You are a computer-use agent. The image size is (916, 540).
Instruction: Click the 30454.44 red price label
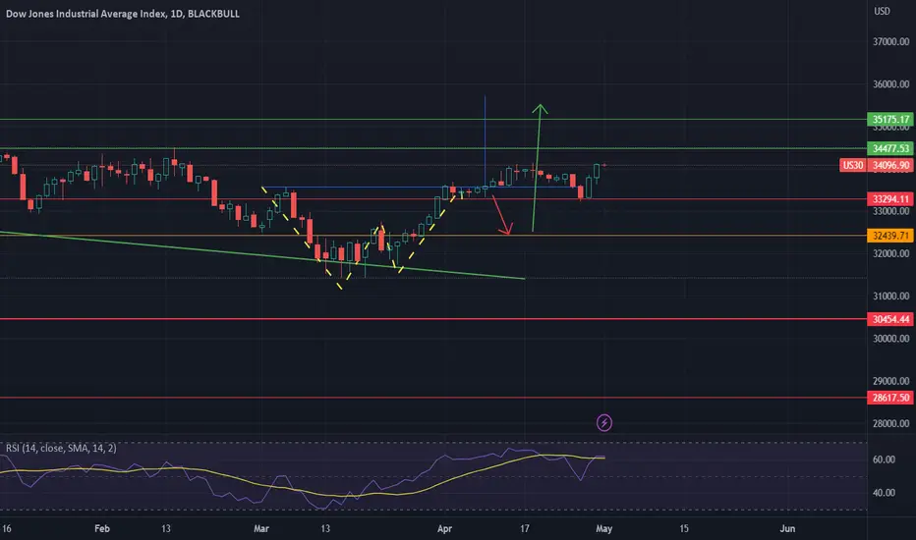[x=890, y=319]
